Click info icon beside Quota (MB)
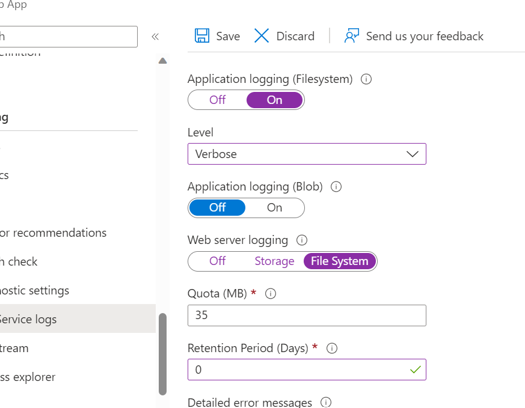525x408 pixels. (271, 294)
